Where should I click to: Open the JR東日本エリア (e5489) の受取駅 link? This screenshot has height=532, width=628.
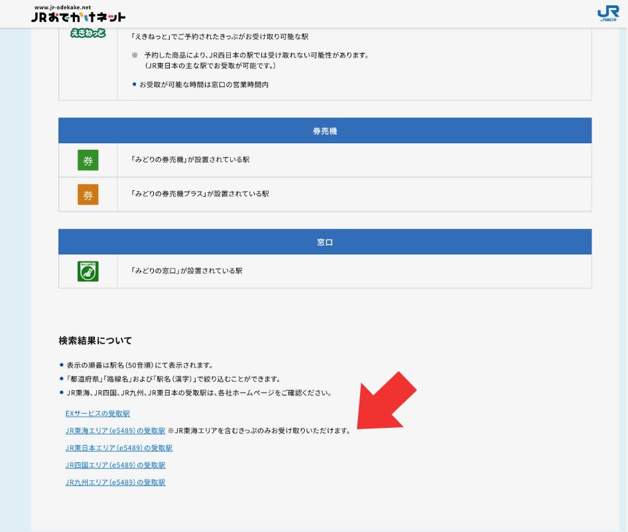pos(119,448)
